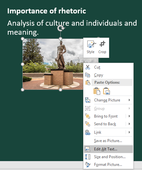The height and width of the screenshot is (170, 142).
Task: Click the Paste Options clipboard icon
Action: 88,82
